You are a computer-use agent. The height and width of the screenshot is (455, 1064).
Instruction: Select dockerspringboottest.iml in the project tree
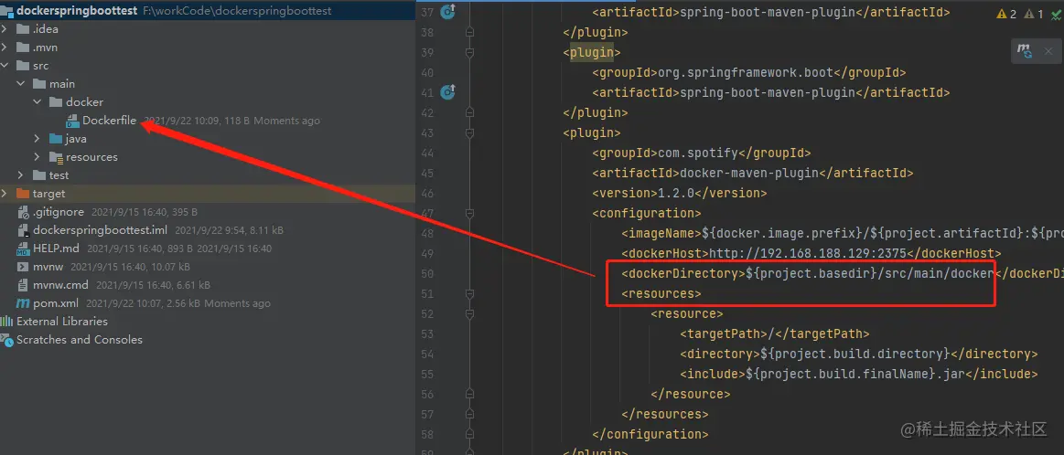pos(101,230)
